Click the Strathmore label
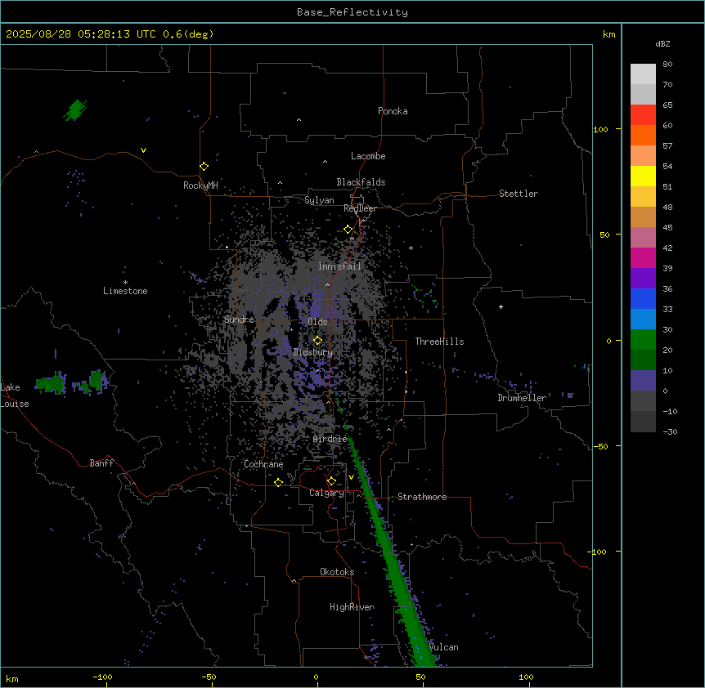 pos(422,497)
